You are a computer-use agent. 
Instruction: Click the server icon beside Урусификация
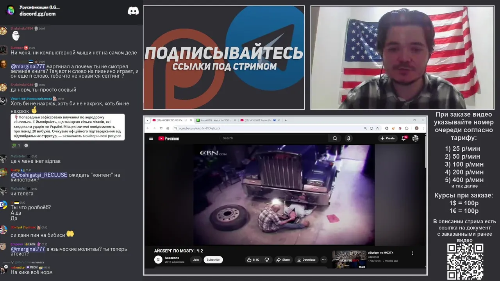11,10
